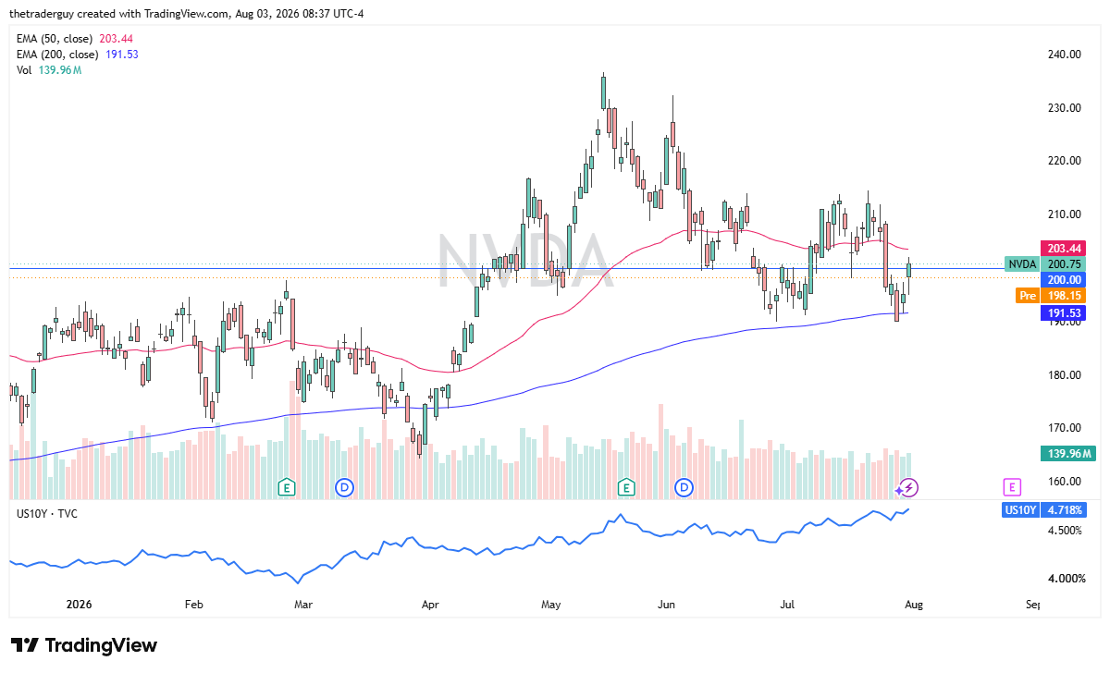Click the 220.00 price scale value
The height and width of the screenshot is (673, 1110).
(1063, 160)
